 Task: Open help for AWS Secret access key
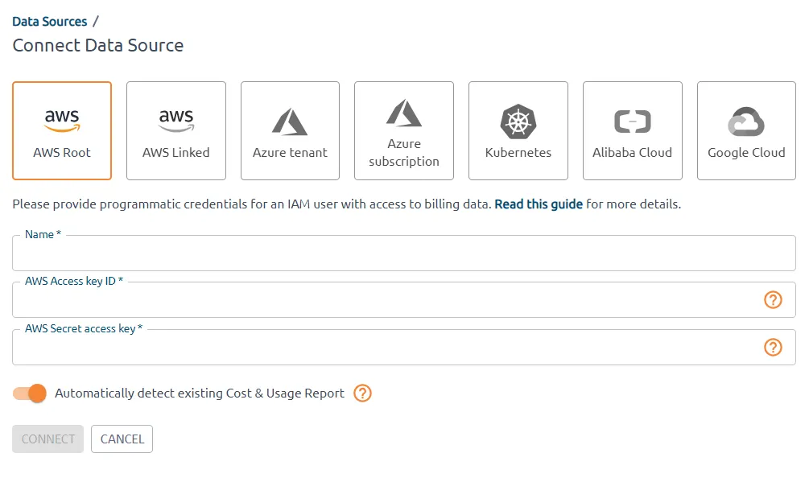tap(773, 347)
